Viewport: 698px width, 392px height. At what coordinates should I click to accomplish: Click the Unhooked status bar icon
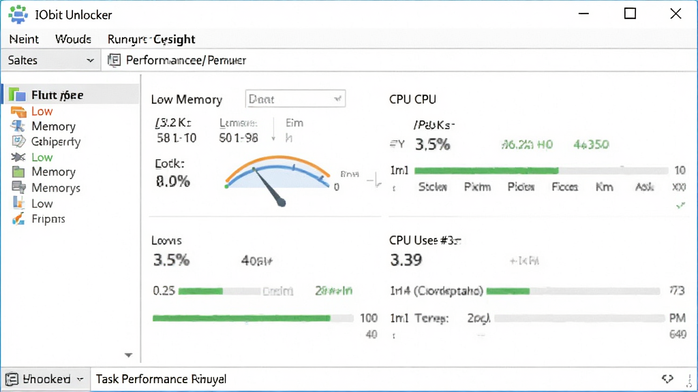(x=12, y=379)
